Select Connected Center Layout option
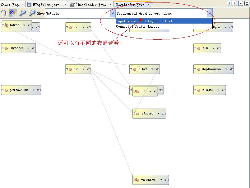 [164, 26]
